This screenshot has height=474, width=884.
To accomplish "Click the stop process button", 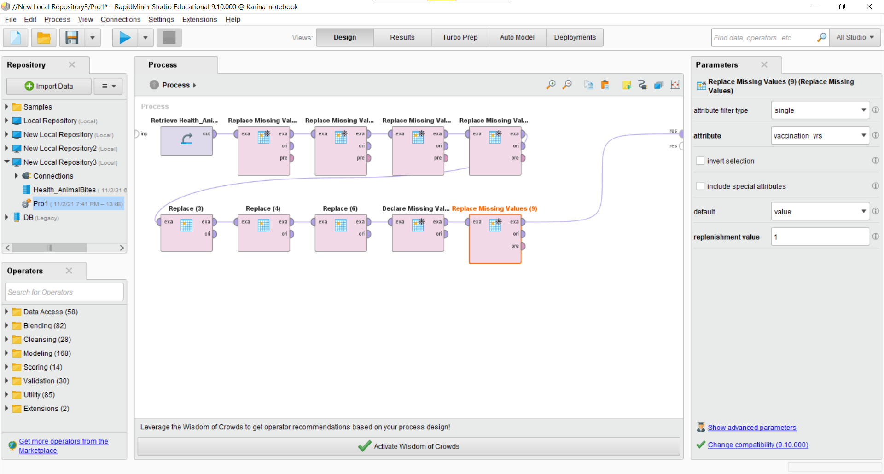I will click(x=169, y=38).
